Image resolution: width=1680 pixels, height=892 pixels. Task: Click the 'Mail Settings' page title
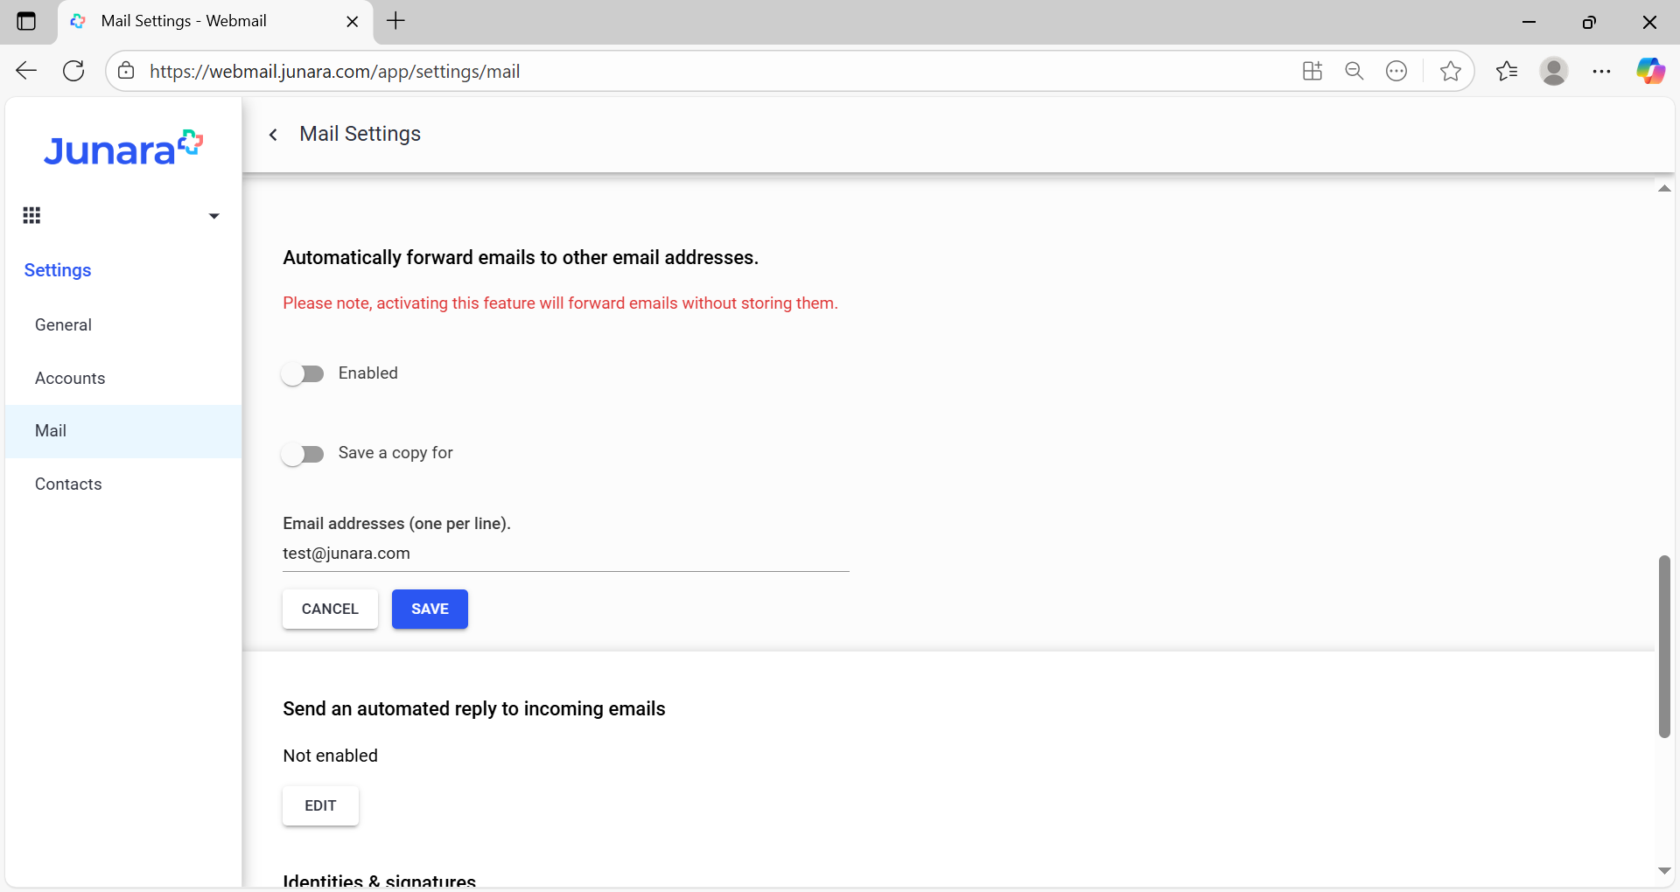[360, 134]
